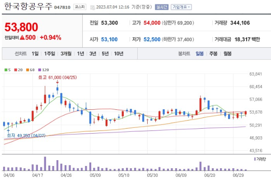Click the 57,066 price axis label

pyautogui.click(x=256, y=99)
